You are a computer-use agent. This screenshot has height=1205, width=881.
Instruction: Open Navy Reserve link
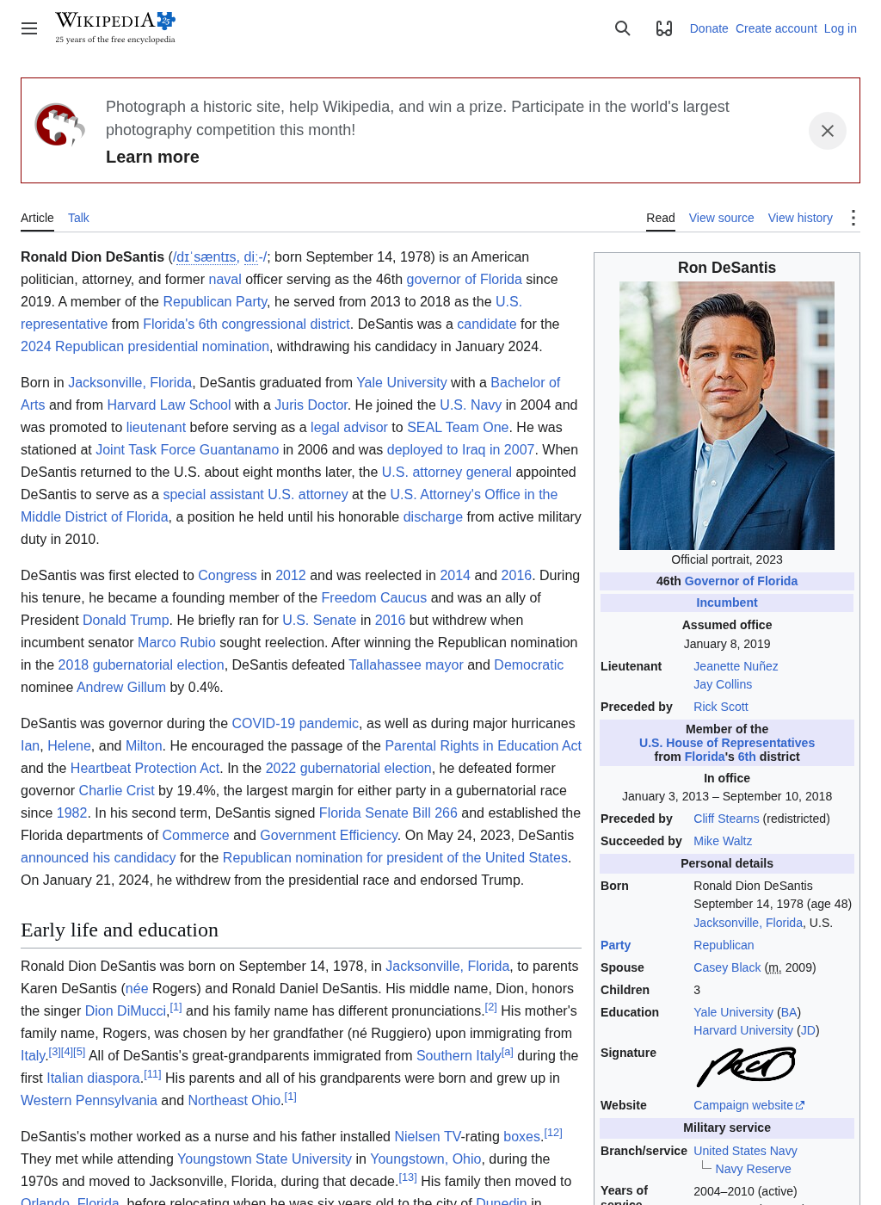pos(753,1169)
